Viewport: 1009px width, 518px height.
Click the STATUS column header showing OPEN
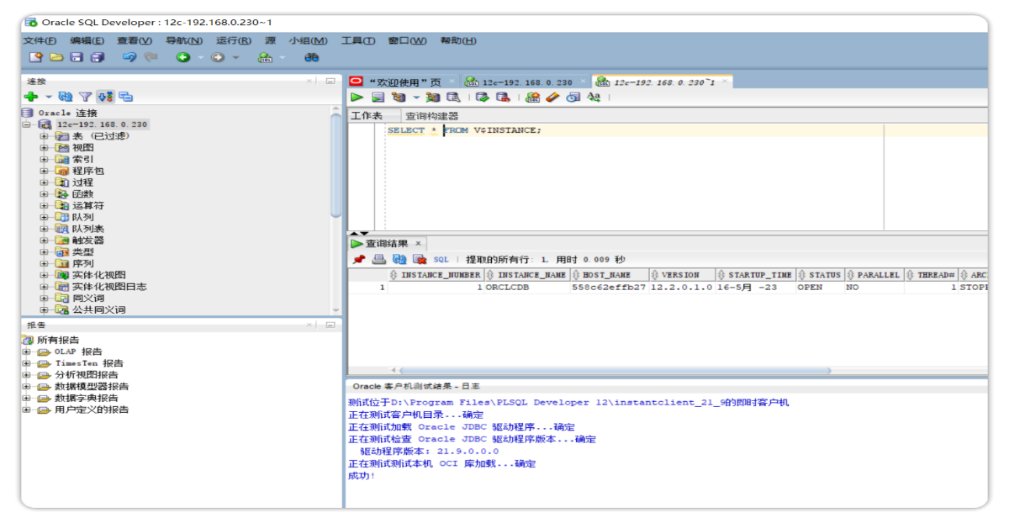pyautogui.click(x=821, y=273)
